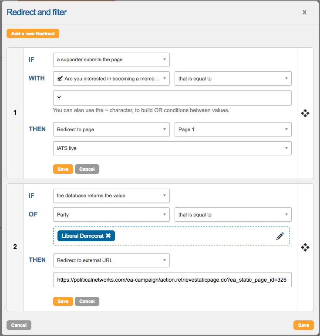This screenshot has width=320, height=336.
Task: Click the external URL input field
Action: tap(172, 280)
